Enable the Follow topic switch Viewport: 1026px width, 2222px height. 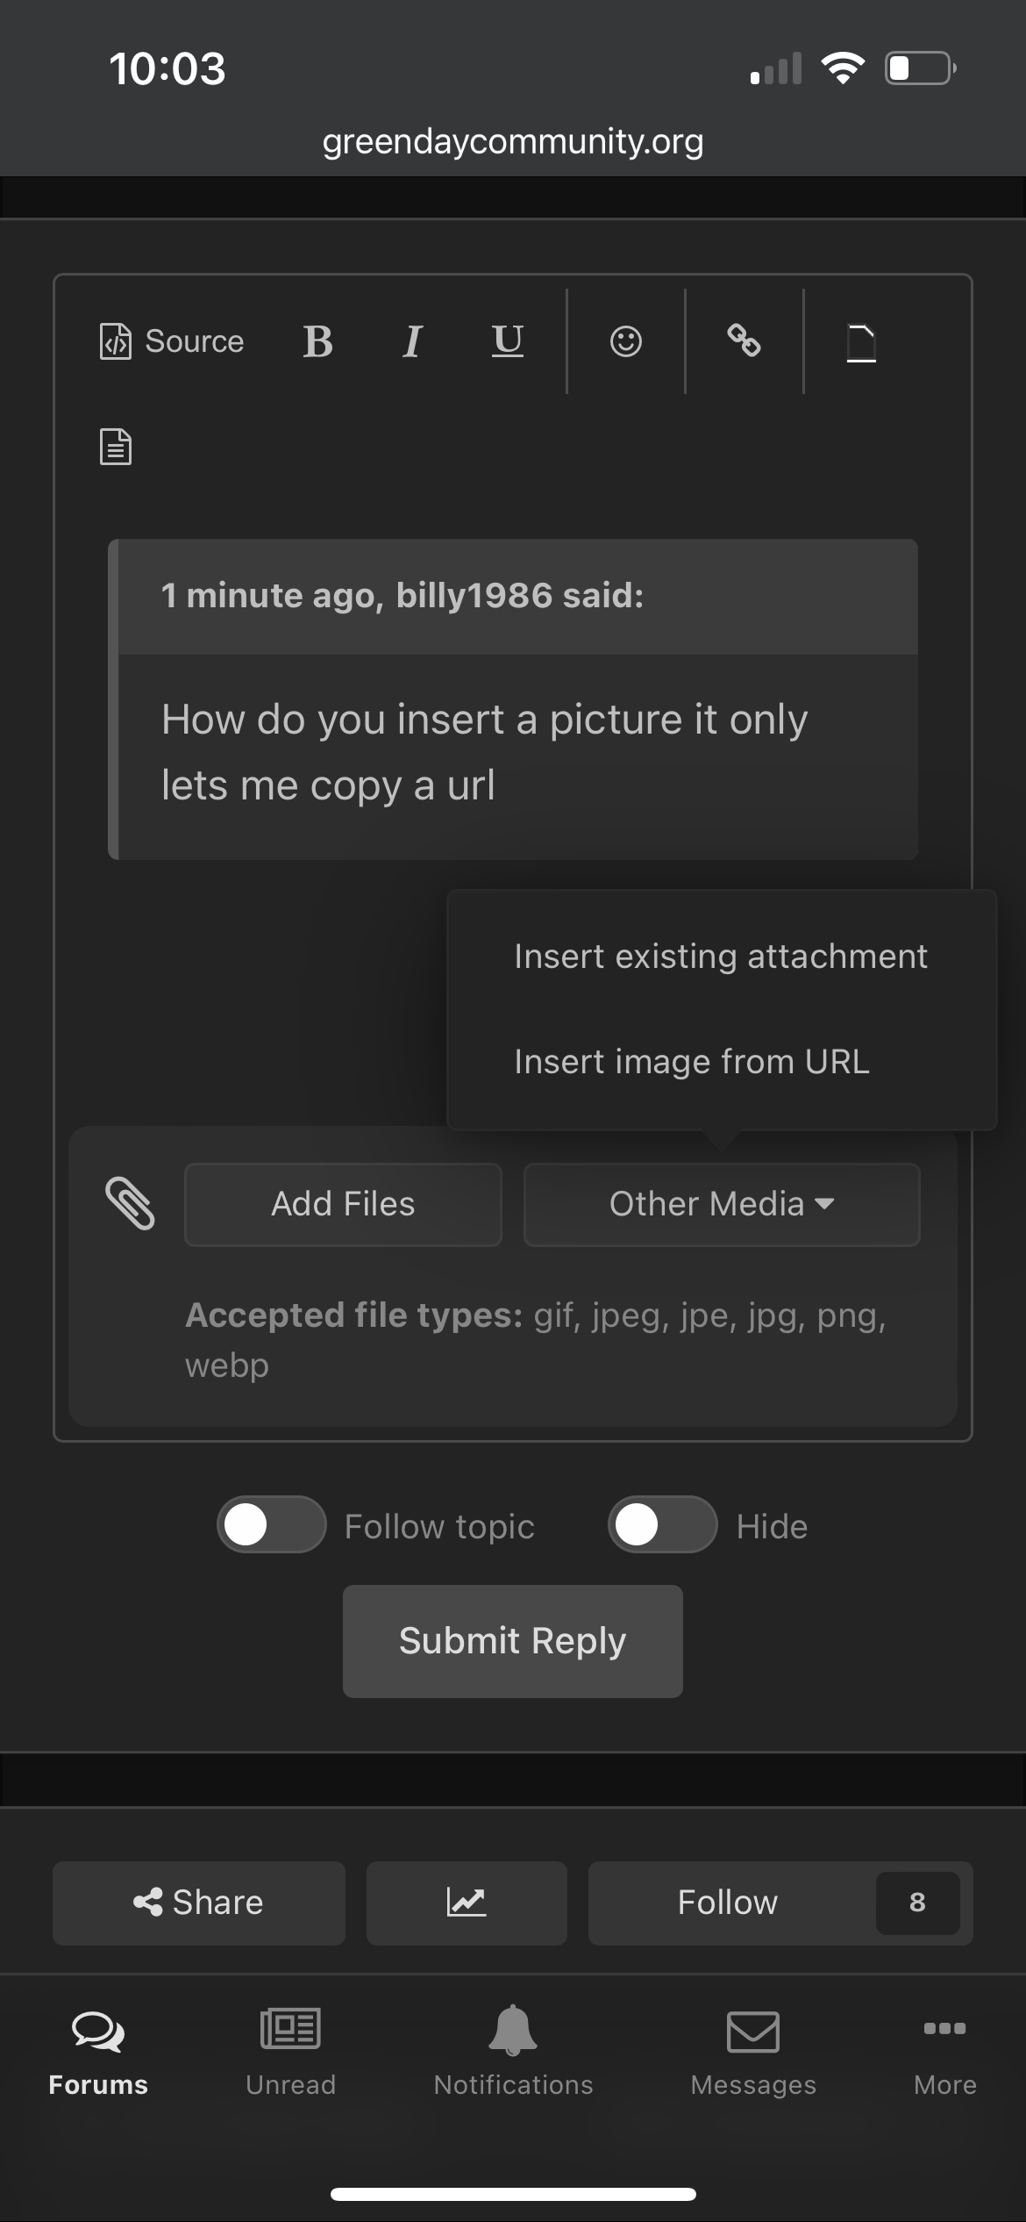pyautogui.click(x=272, y=1525)
